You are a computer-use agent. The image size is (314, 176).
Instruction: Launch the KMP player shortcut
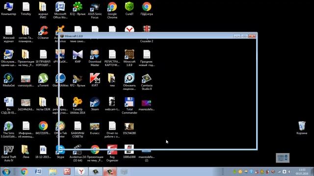click(x=78, y=56)
